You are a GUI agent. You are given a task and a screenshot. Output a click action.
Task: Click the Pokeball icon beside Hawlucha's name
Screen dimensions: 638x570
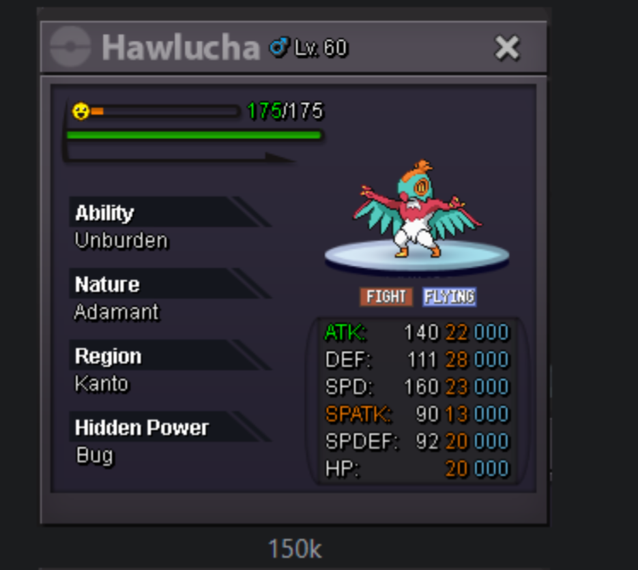tap(70, 46)
